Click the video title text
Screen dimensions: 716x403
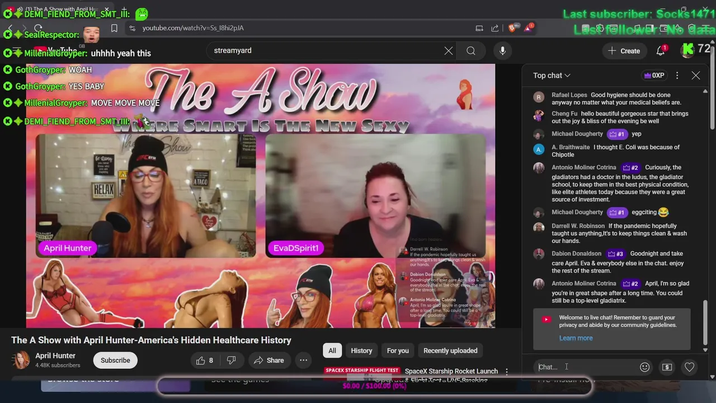pos(151,340)
